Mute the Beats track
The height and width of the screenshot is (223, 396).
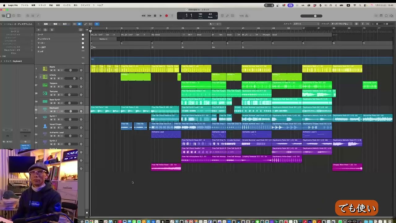click(51, 70)
